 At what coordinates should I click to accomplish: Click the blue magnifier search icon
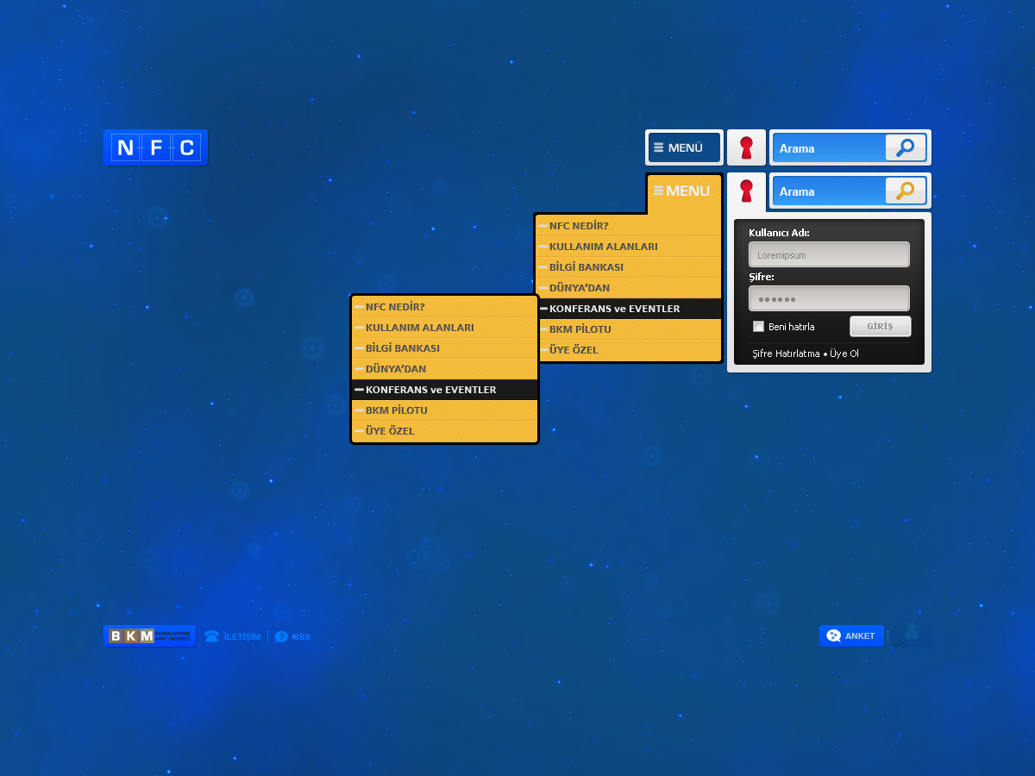tap(905, 147)
